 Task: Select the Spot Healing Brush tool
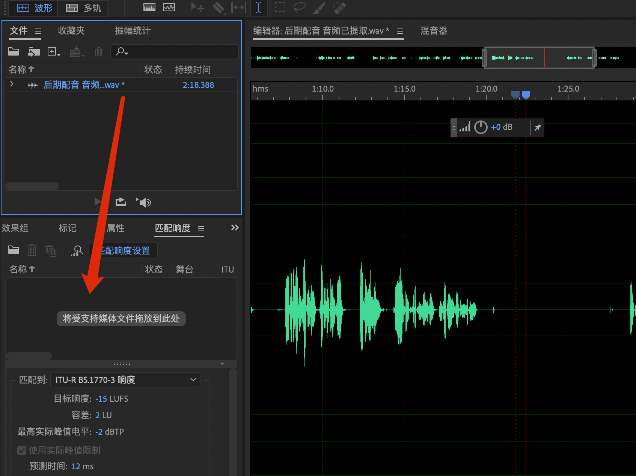pyautogui.click(x=339, y=8)
